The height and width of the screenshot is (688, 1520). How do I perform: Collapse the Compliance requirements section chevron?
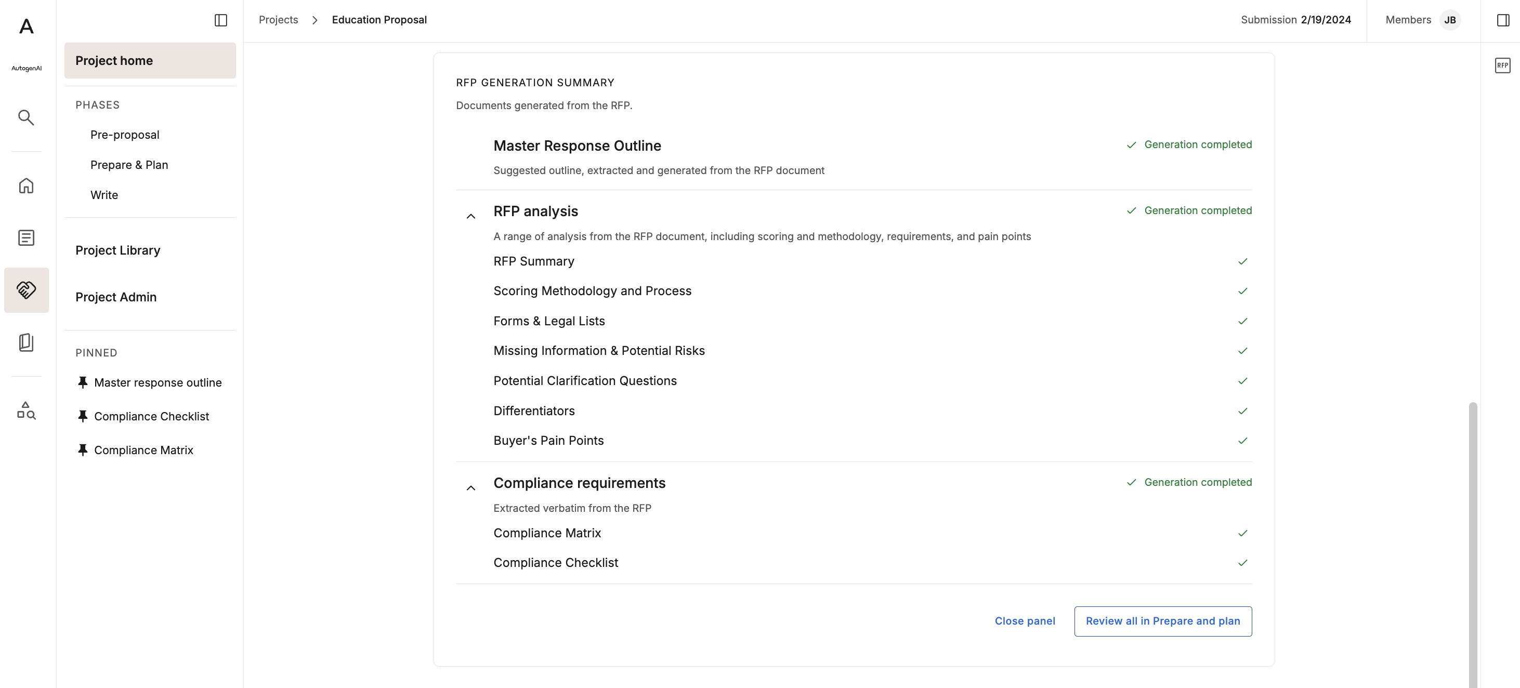coord(470,487)
